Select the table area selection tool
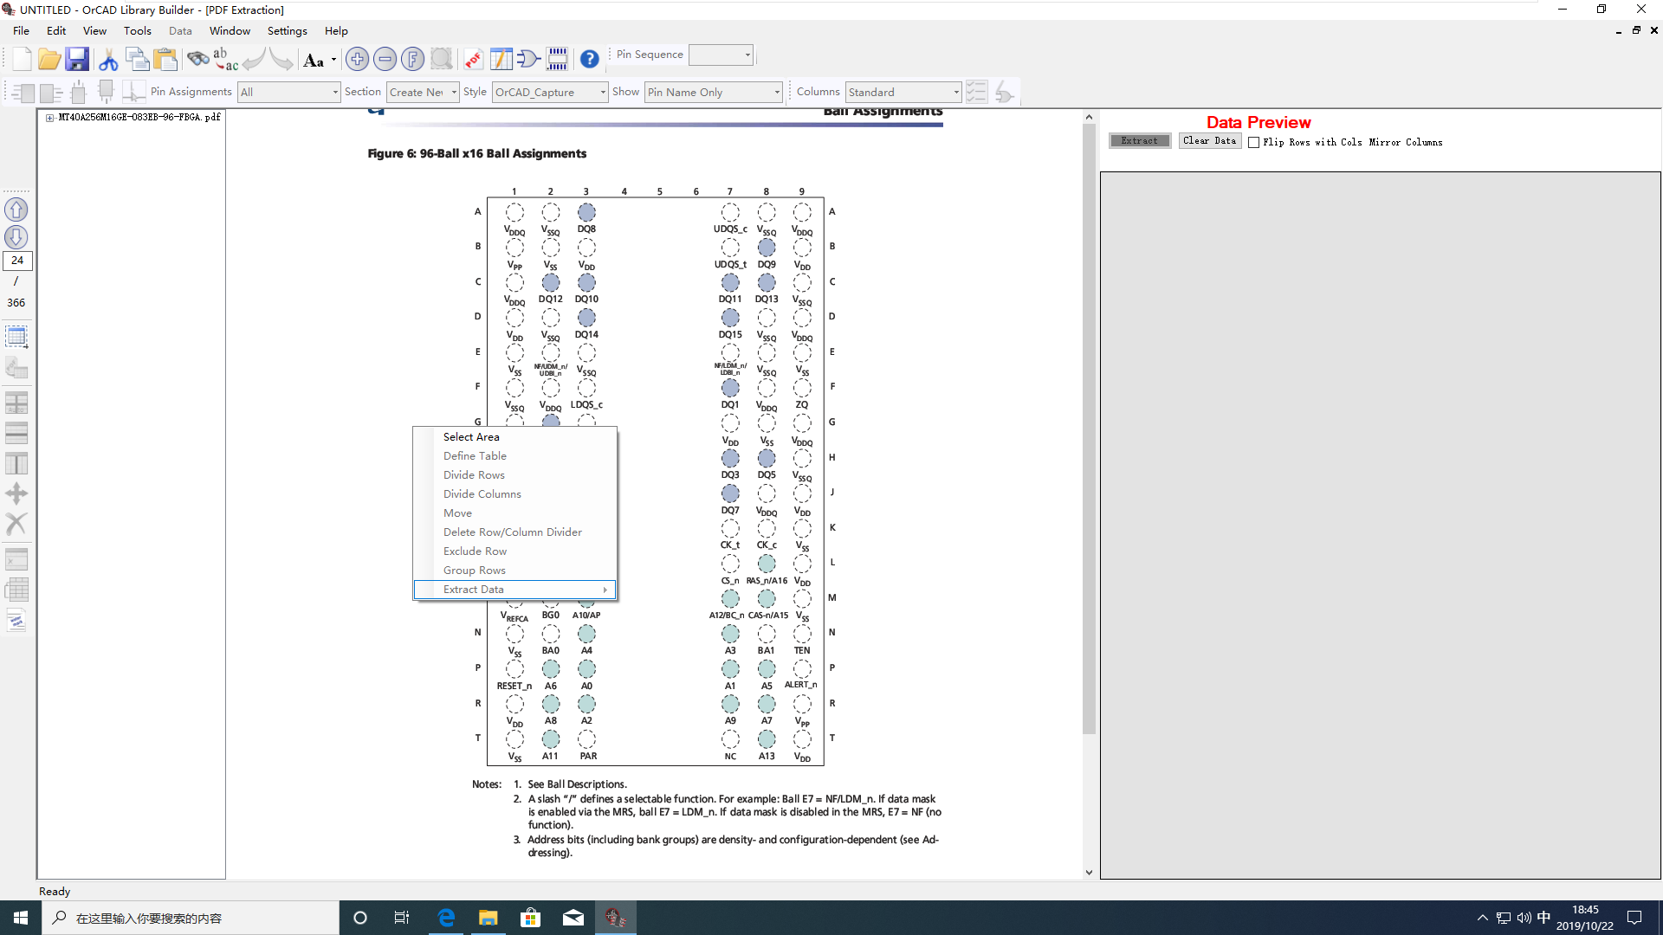 (x=16, y=336)
